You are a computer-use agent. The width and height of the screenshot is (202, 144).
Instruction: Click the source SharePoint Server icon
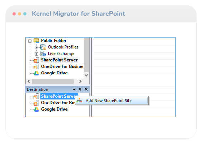click(36, 60)
